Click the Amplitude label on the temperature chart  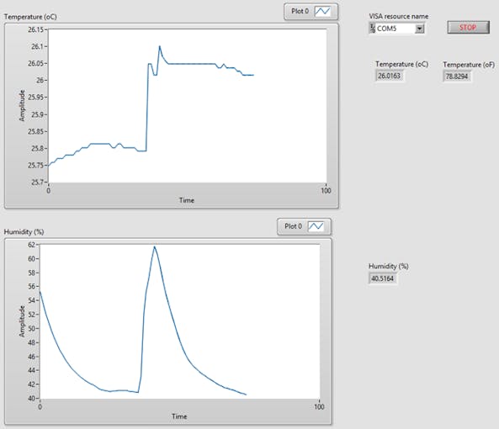22,105
